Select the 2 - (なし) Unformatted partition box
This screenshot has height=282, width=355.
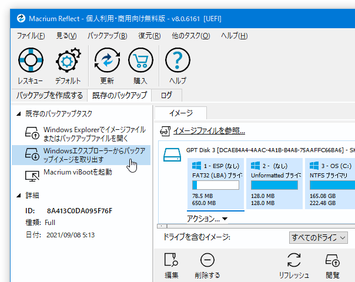click(x=274, y=183)
